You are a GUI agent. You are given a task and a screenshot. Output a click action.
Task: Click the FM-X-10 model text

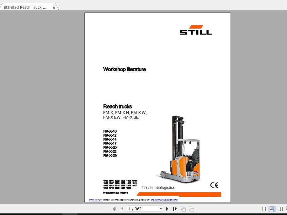click(x=110, y=131)
